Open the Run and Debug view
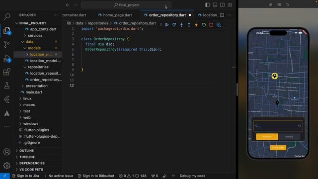 [7, 58]
